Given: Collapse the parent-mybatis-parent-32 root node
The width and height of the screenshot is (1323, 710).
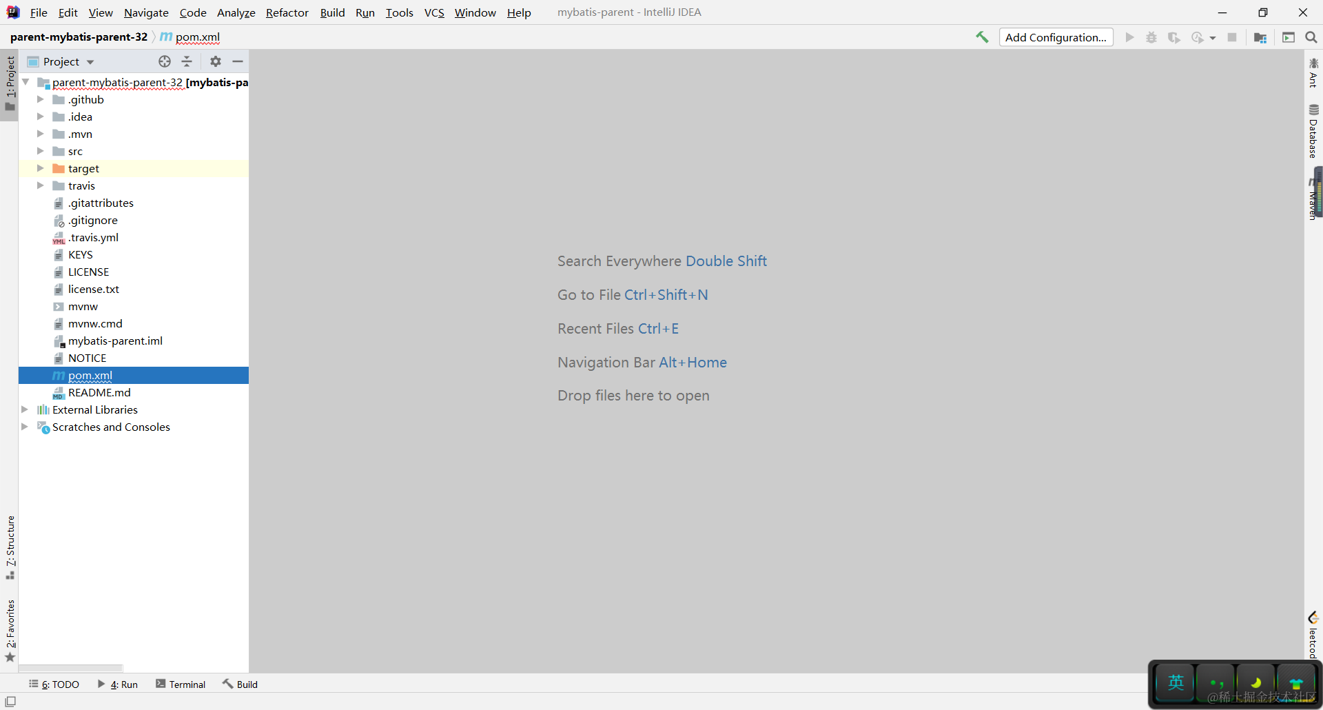Looking at the screenshot, I should click(25, 82).
